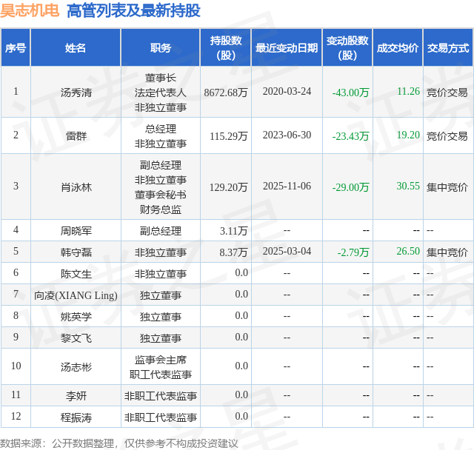This screenshot has width=474, height=450.
Task: Click the shareholding value 3.11万
Action: pos(234,231)
